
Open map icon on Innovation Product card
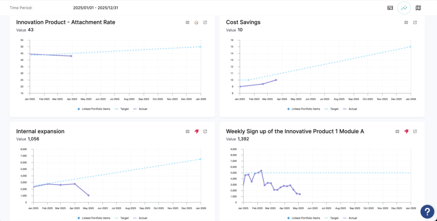187,23
